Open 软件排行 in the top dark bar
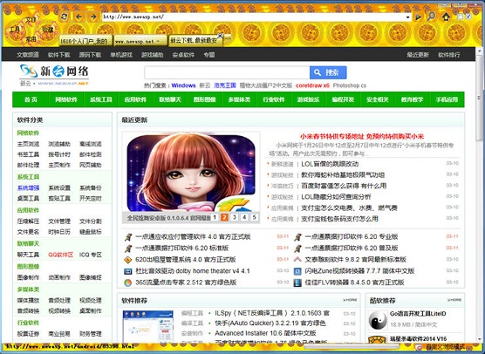Image resolution: width=485 pixels, height=354 pixels. coord(449,55)
